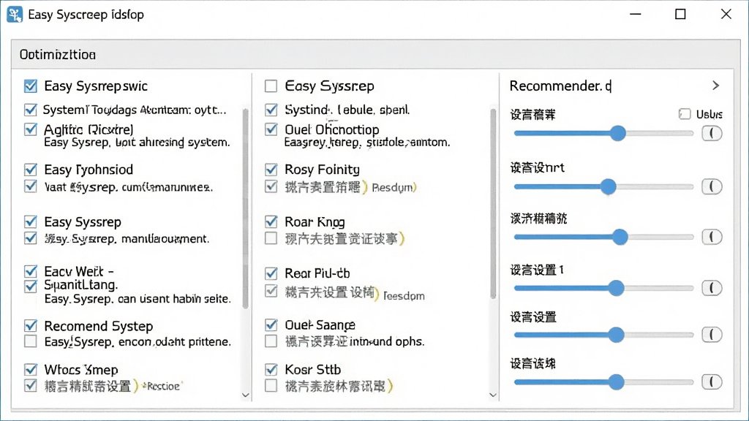Toggle the Easy Sysrepswic checkbox
This screenshot has height=421, width=749.
coord(31,86)
